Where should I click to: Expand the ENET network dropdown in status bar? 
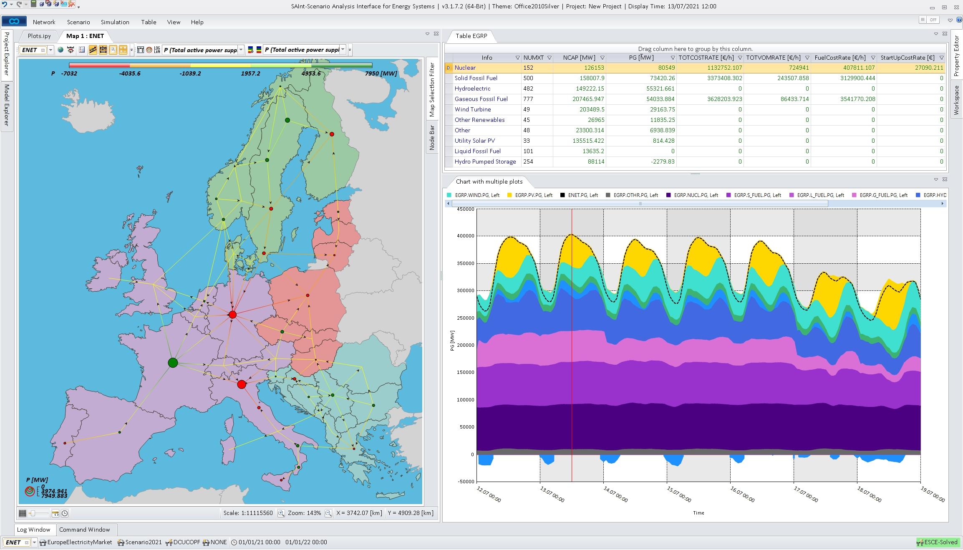pos(34,542)
